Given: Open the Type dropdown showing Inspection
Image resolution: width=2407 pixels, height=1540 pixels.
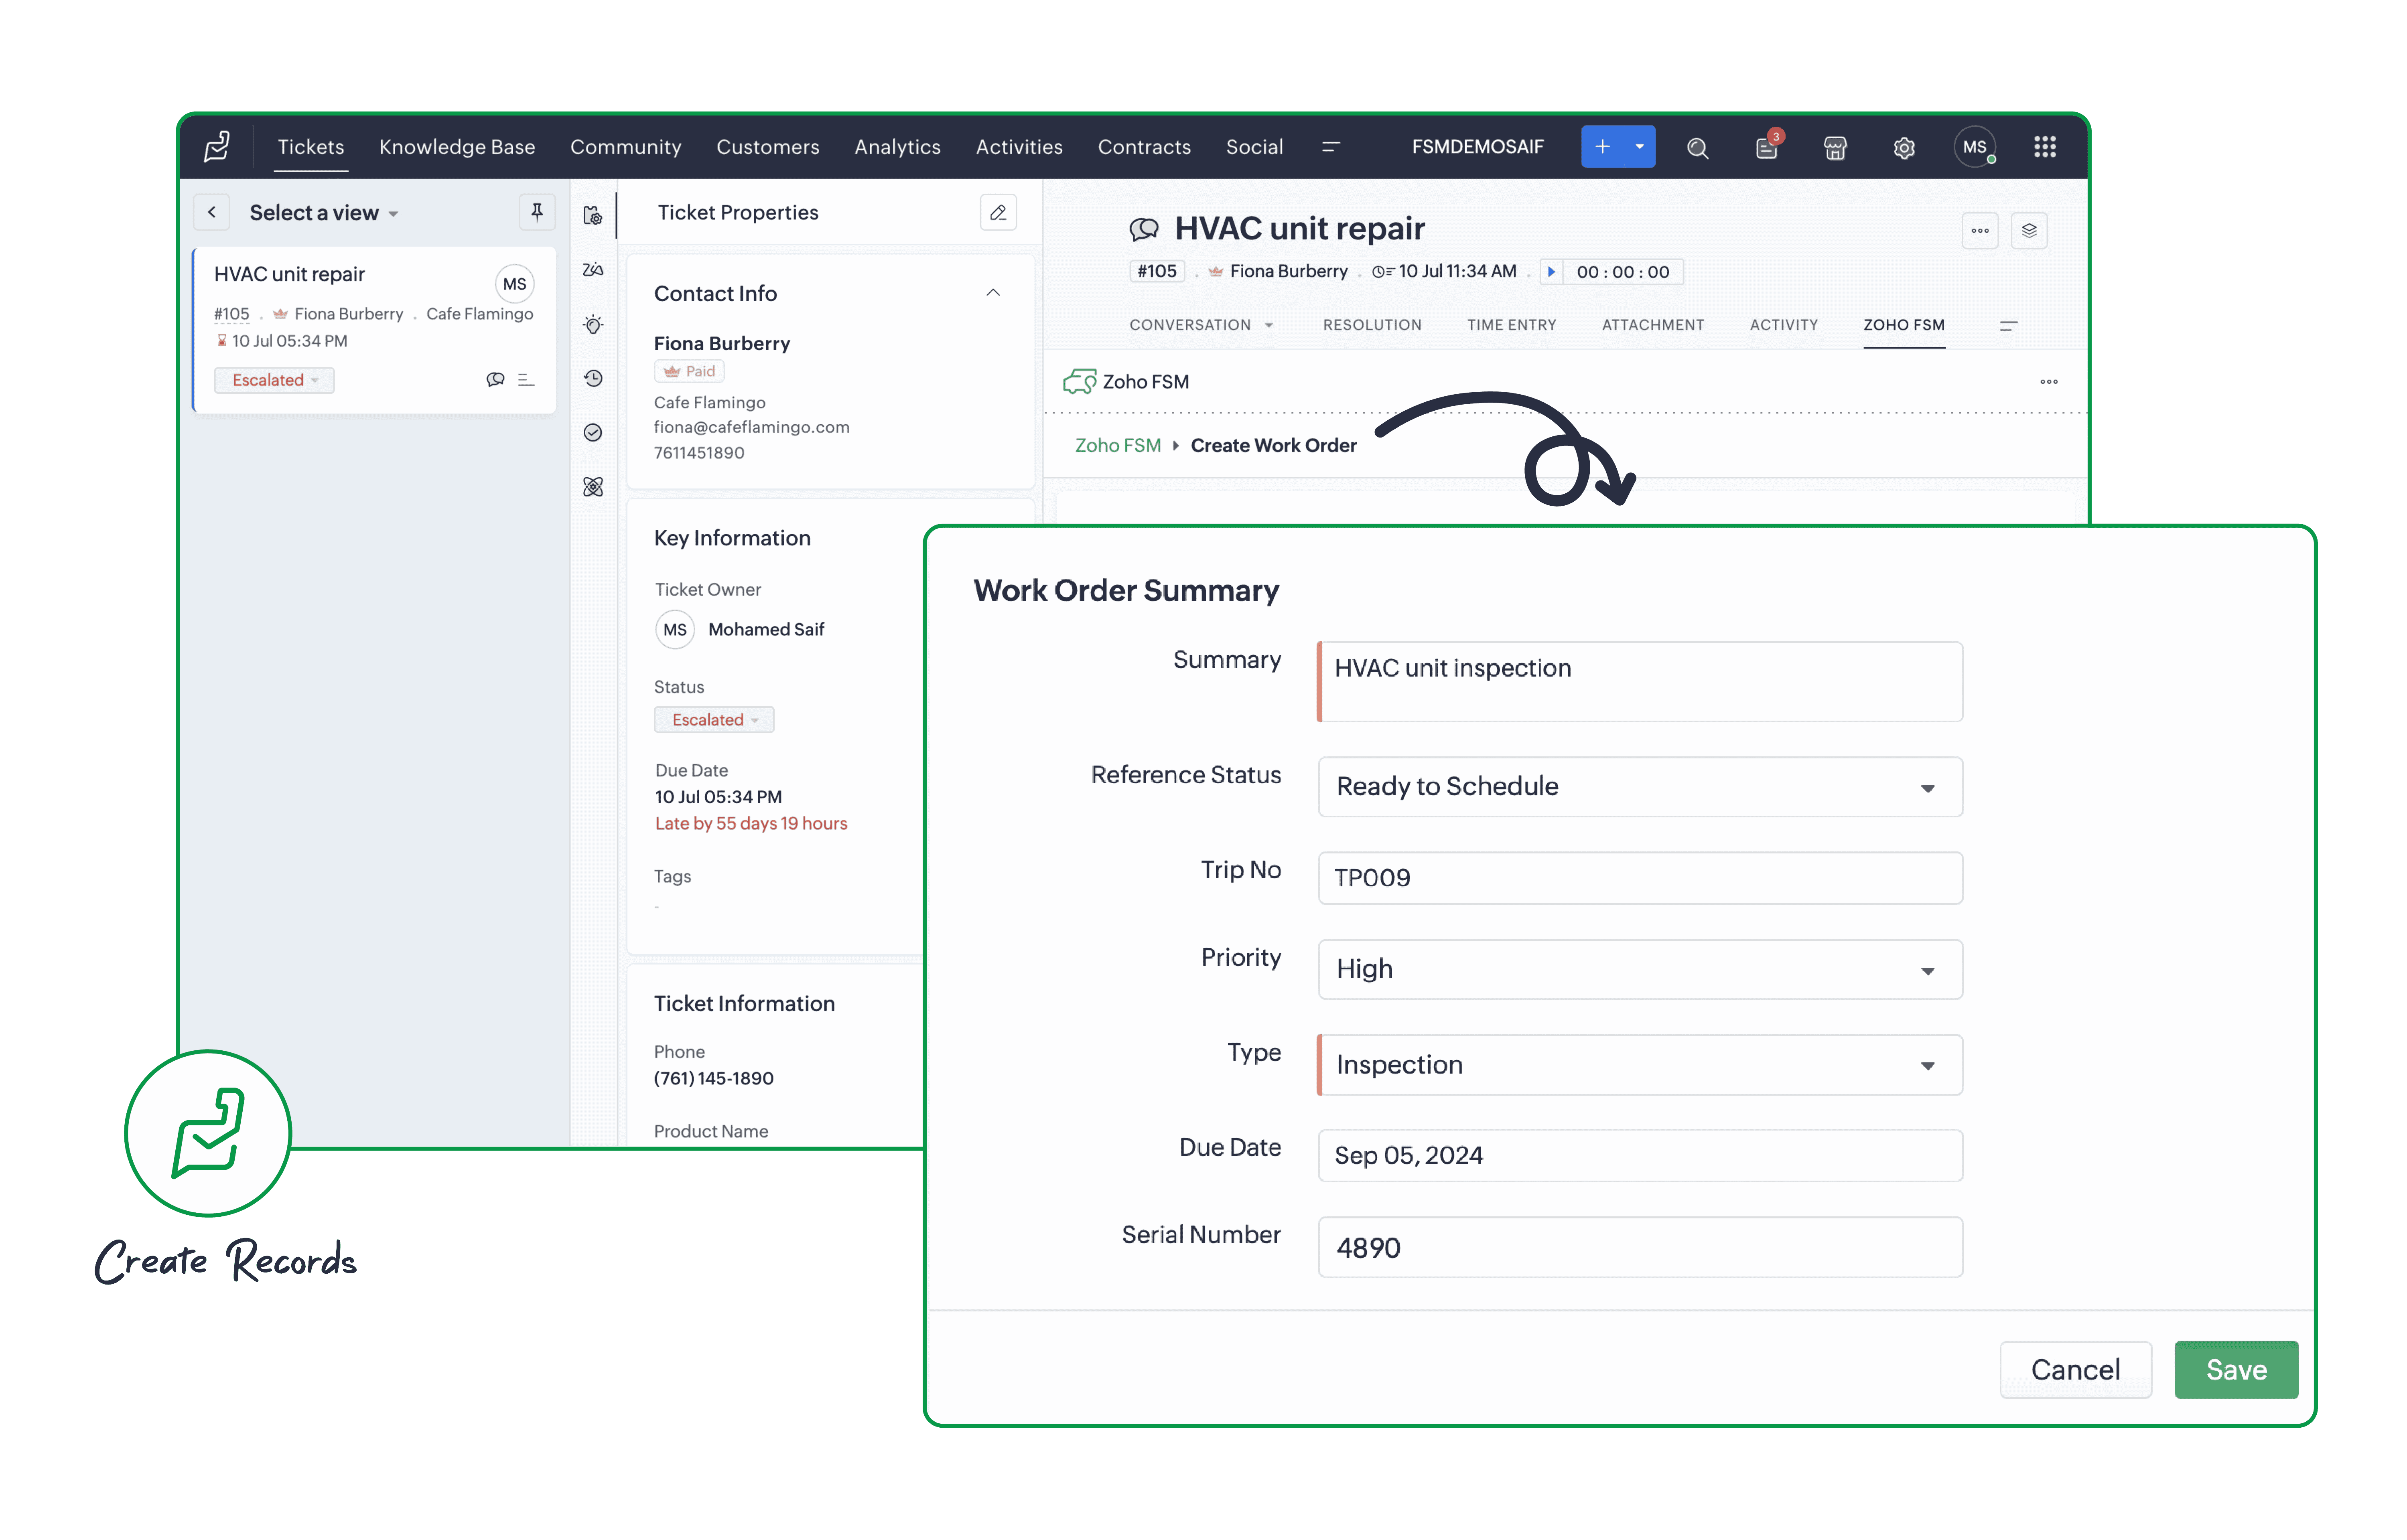Looking at the screenshot, I should 1640,1065.
